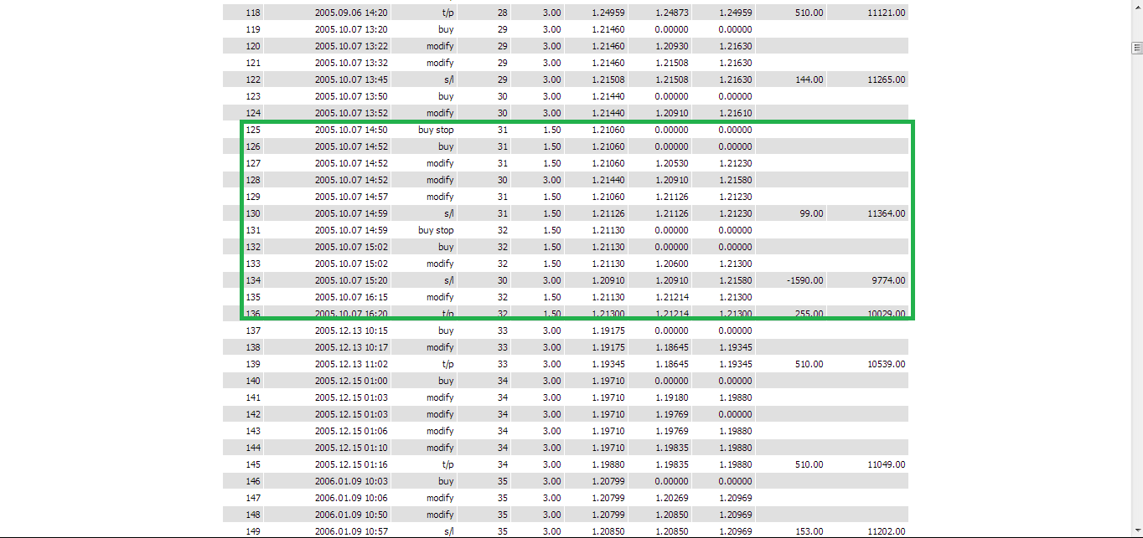Click timestamp 2005.10.07 13:20
Image resolution: width=1143 pixels, height=538 pixels.
pos(351,29)
